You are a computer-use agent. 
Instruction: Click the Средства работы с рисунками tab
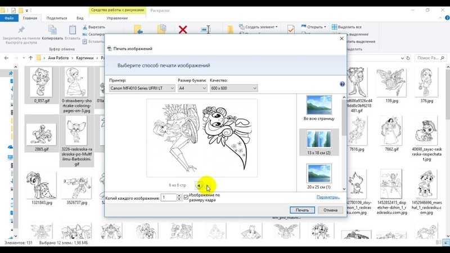pyautogui.click(x=118, y=10)
